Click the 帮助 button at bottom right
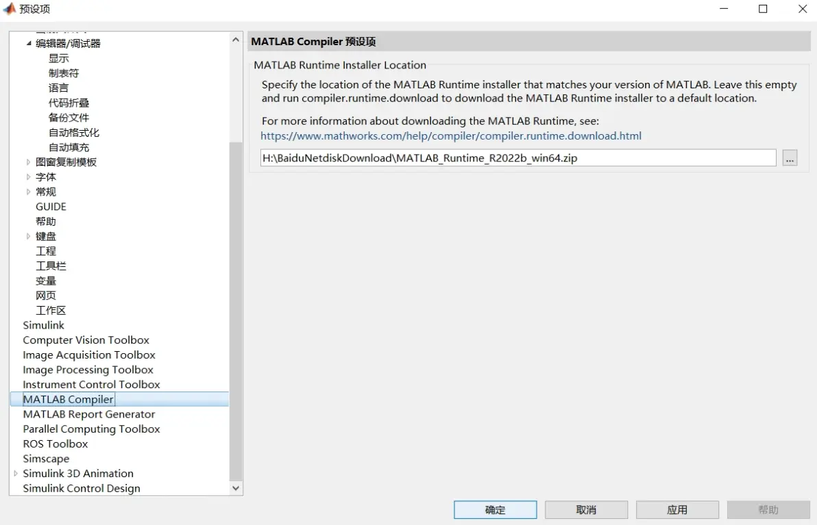 (768, 510)
